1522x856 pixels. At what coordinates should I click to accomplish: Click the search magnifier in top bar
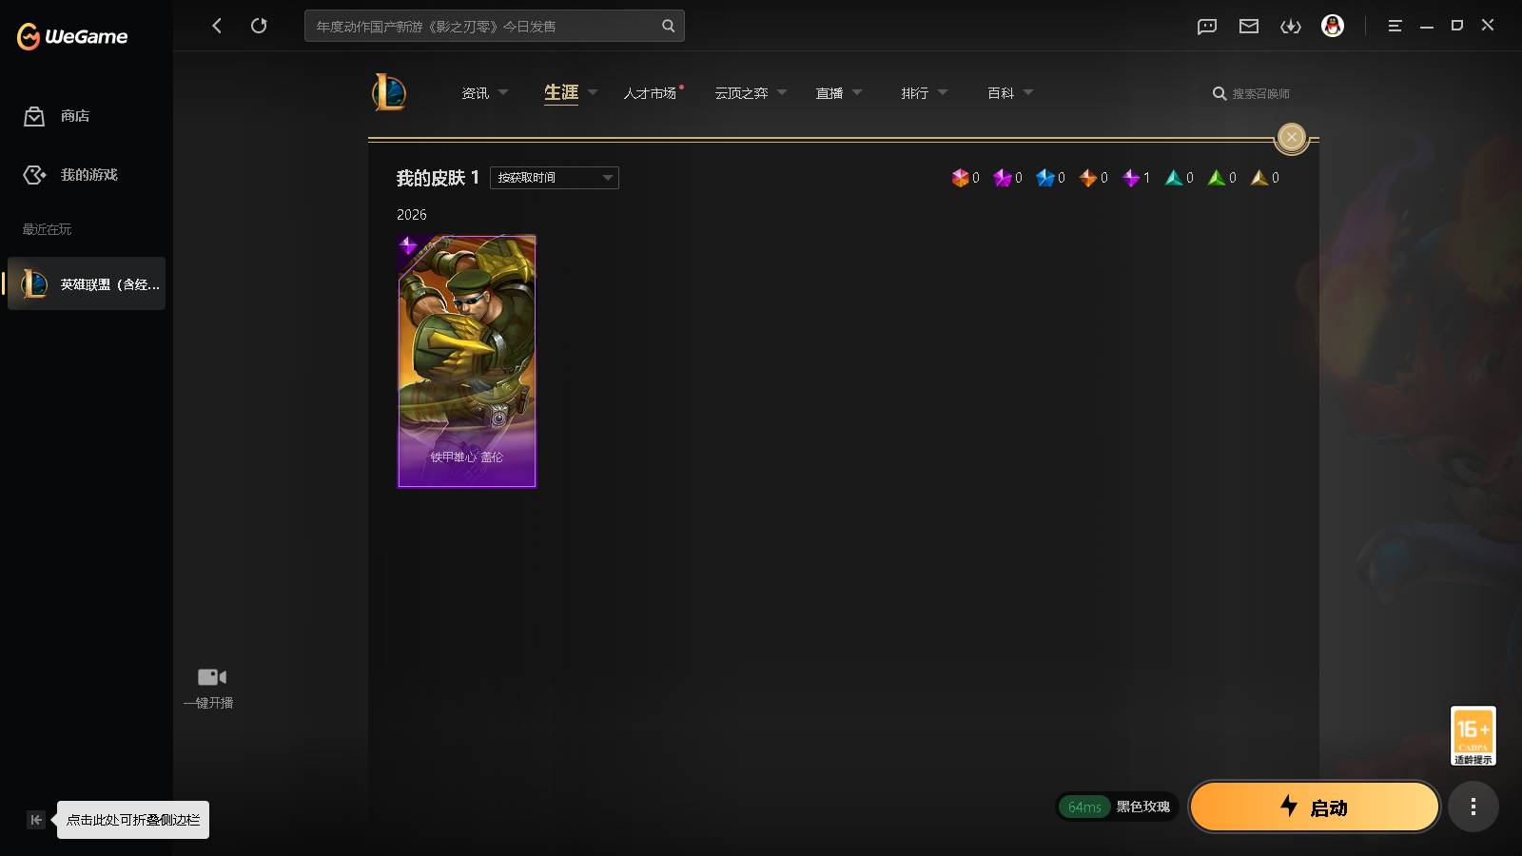[x=668, y=26]
